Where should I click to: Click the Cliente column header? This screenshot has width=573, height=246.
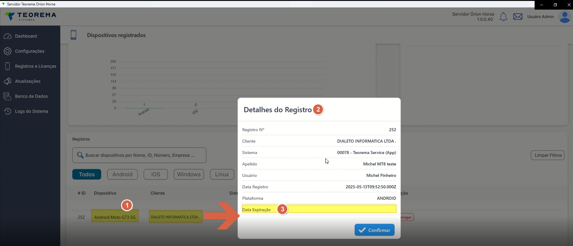pos(157,193)
